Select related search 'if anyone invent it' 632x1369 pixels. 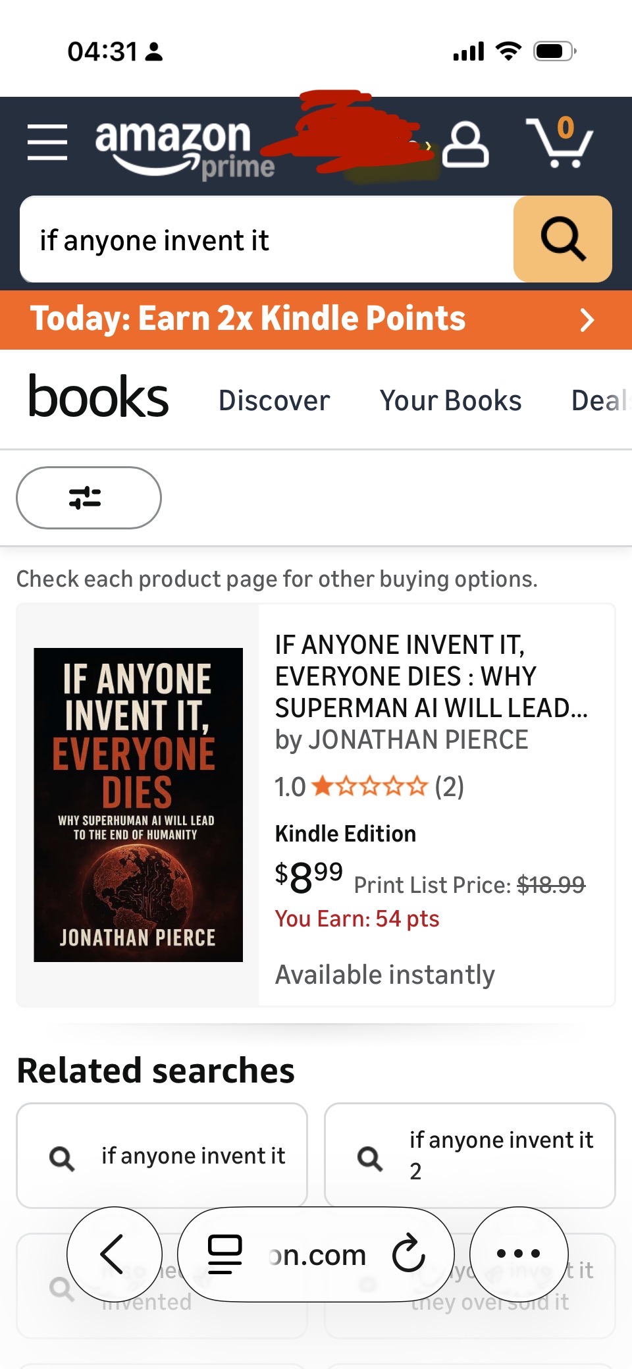point(162,1156)
